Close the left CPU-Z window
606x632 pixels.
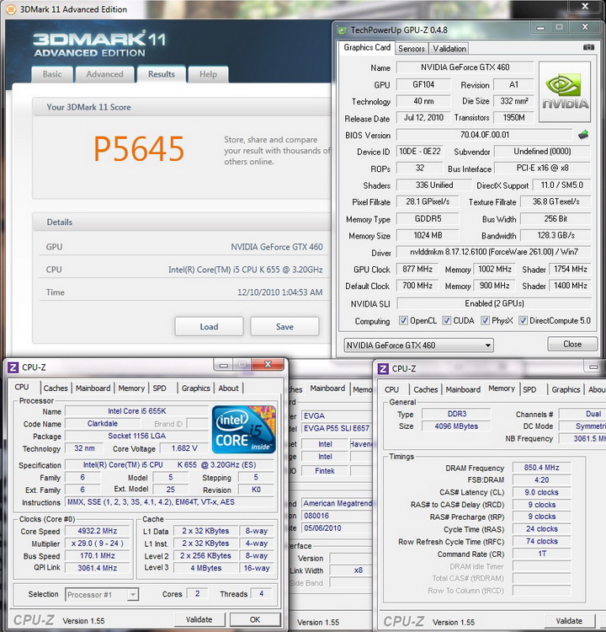tap(268, 364)
